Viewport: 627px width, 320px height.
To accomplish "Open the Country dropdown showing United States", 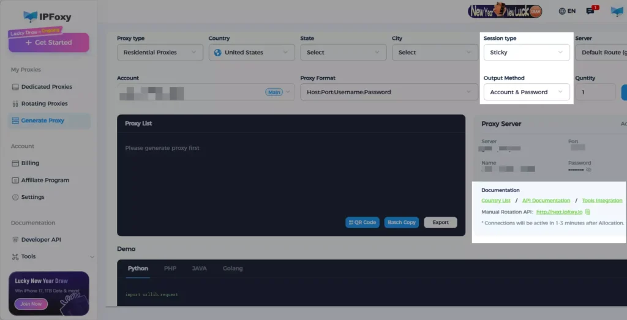I will click(251, 53).
